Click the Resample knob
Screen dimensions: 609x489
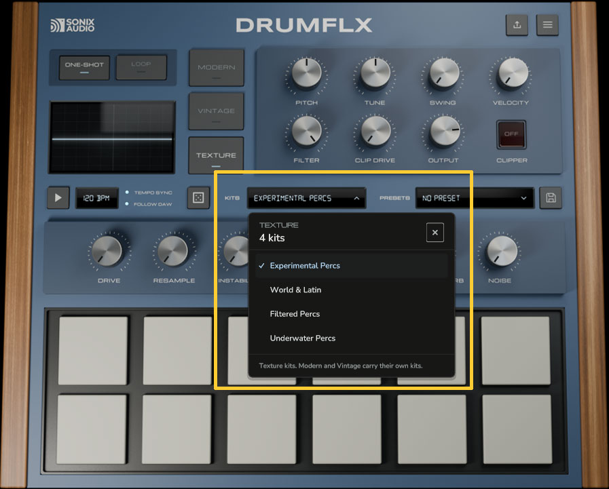[173, 251]
